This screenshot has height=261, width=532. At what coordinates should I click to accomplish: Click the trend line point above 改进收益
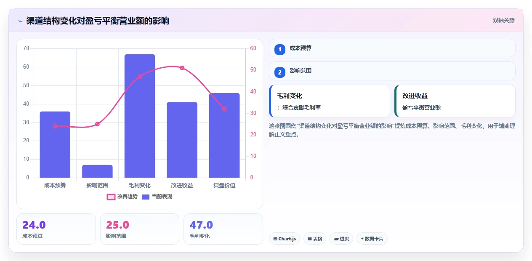[182, 68]
